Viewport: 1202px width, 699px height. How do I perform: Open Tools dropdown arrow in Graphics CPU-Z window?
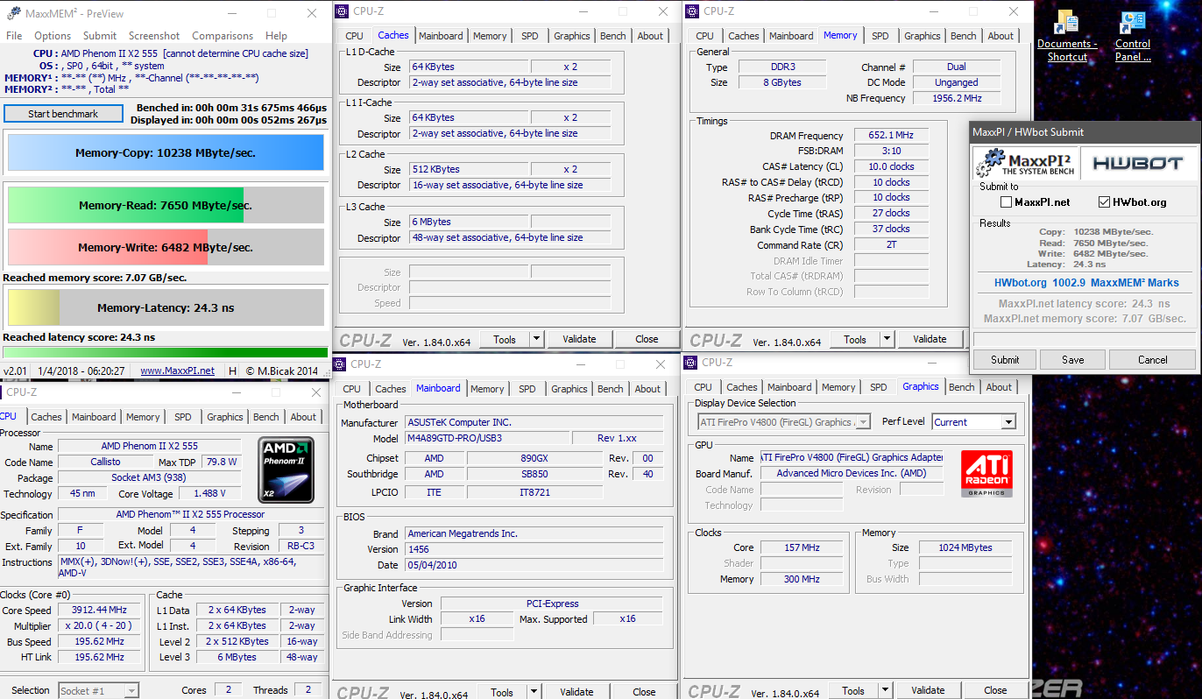click(x=886, y=690)
